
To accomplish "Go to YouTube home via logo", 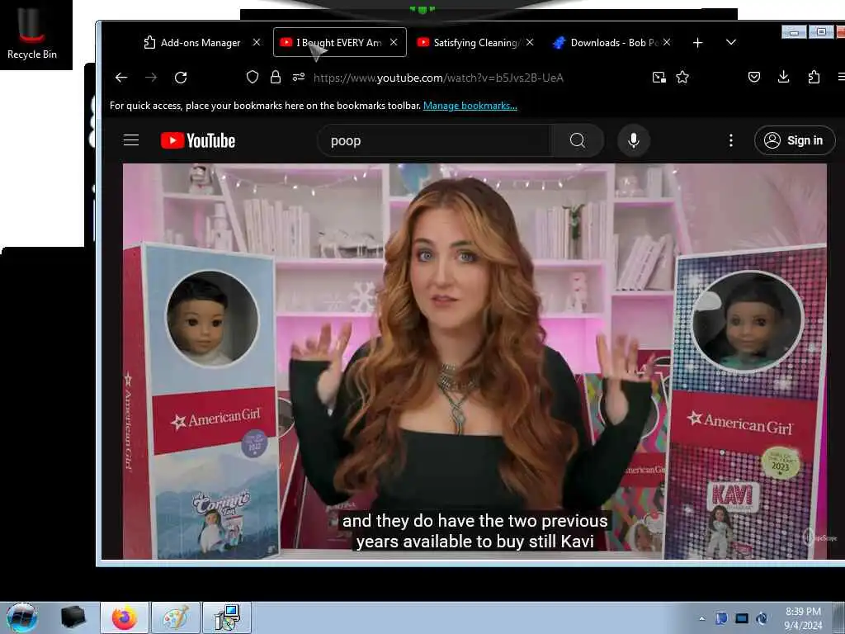I will click(198, 140).
